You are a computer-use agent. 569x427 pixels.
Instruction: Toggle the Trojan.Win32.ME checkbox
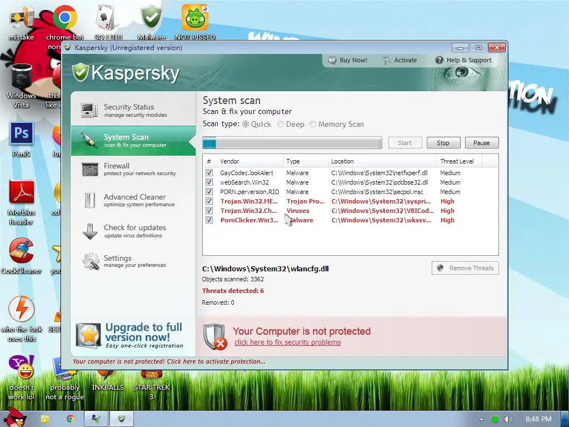(x=209, y=201)
